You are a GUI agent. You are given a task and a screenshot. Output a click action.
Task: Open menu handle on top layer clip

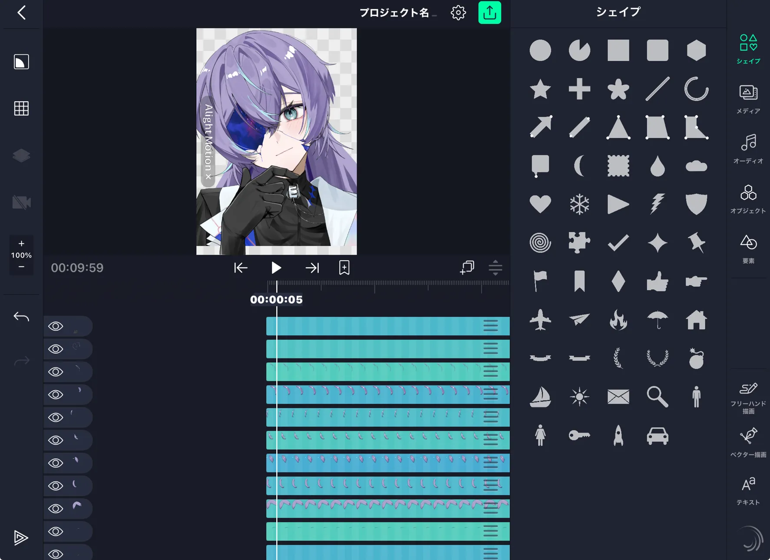(x=491, y=326)
